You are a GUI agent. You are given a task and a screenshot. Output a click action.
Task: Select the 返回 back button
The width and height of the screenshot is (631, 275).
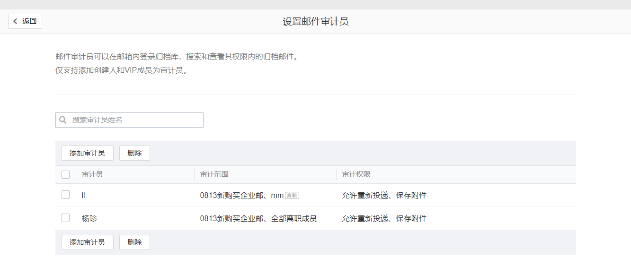[x=25, y=21]
